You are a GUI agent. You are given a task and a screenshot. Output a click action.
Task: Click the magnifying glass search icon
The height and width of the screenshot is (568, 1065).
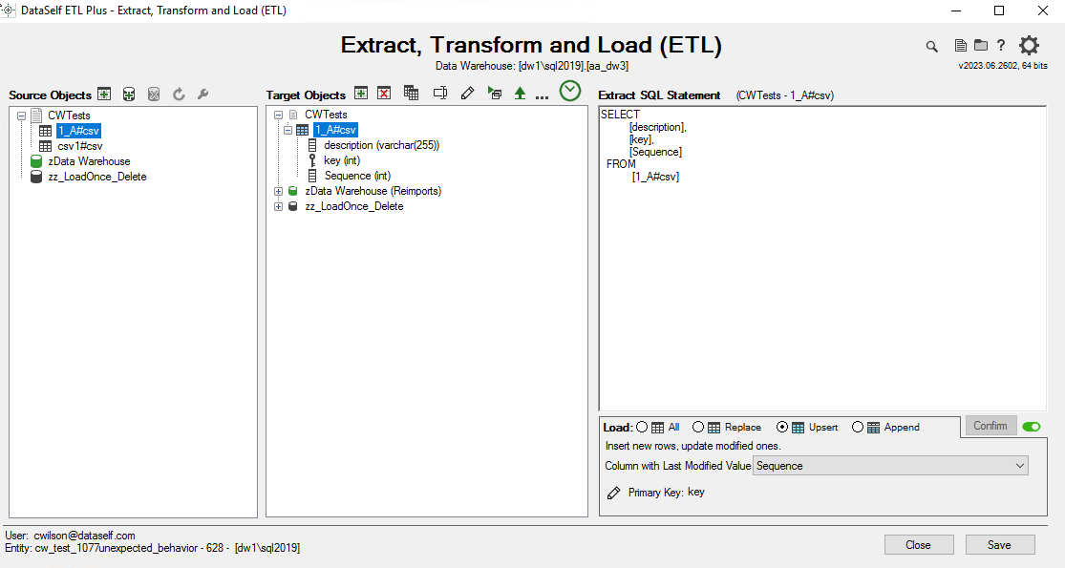tap(932, 46)
